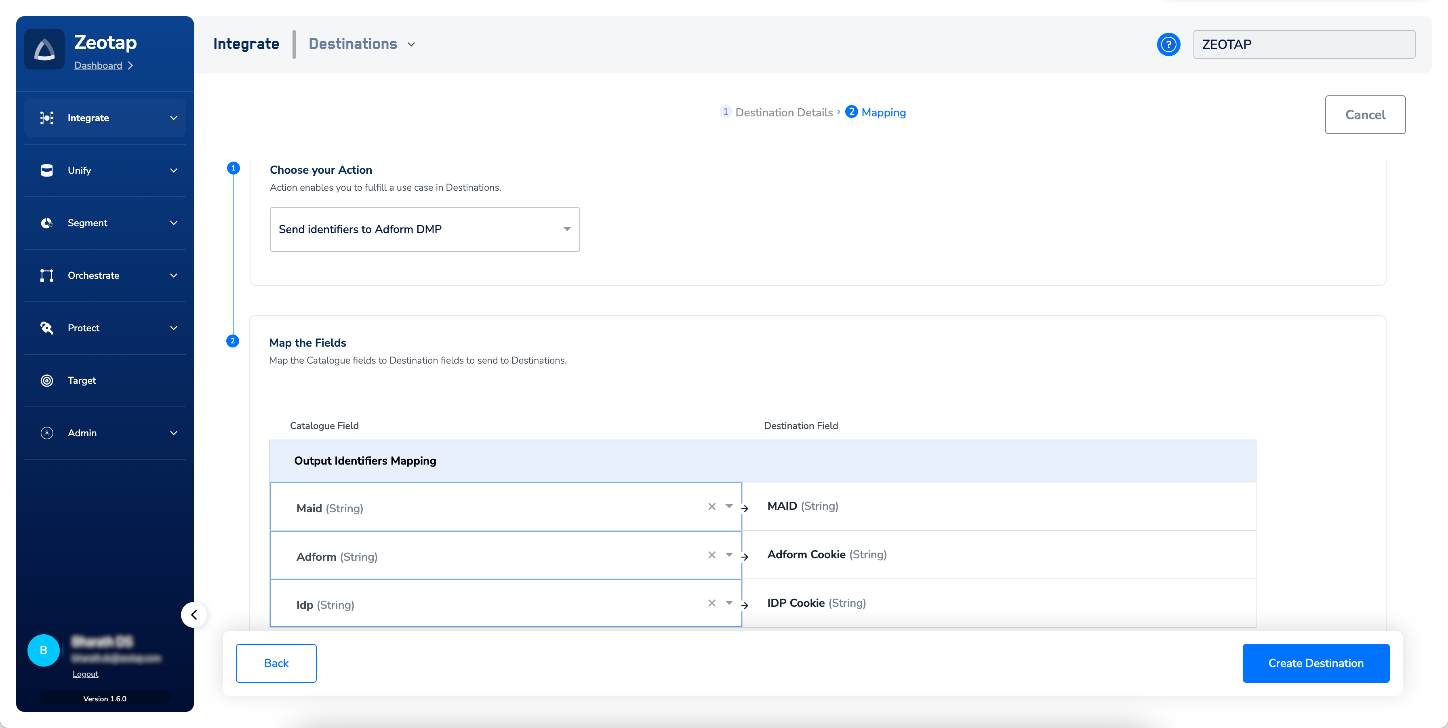The height and width of the screenshot is (728, 1448).
Task: Click the Create Destination button
Action: click(1315, 663)
